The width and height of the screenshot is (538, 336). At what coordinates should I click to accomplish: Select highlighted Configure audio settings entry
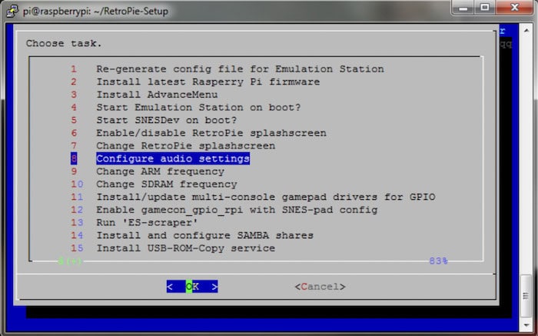coord(160,158)
